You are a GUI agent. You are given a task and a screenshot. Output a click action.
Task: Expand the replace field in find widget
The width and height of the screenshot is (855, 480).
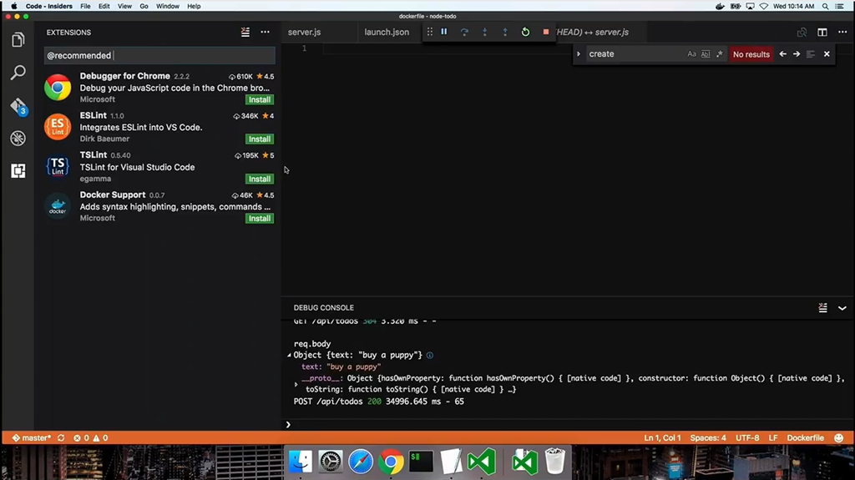pos(579,54)
